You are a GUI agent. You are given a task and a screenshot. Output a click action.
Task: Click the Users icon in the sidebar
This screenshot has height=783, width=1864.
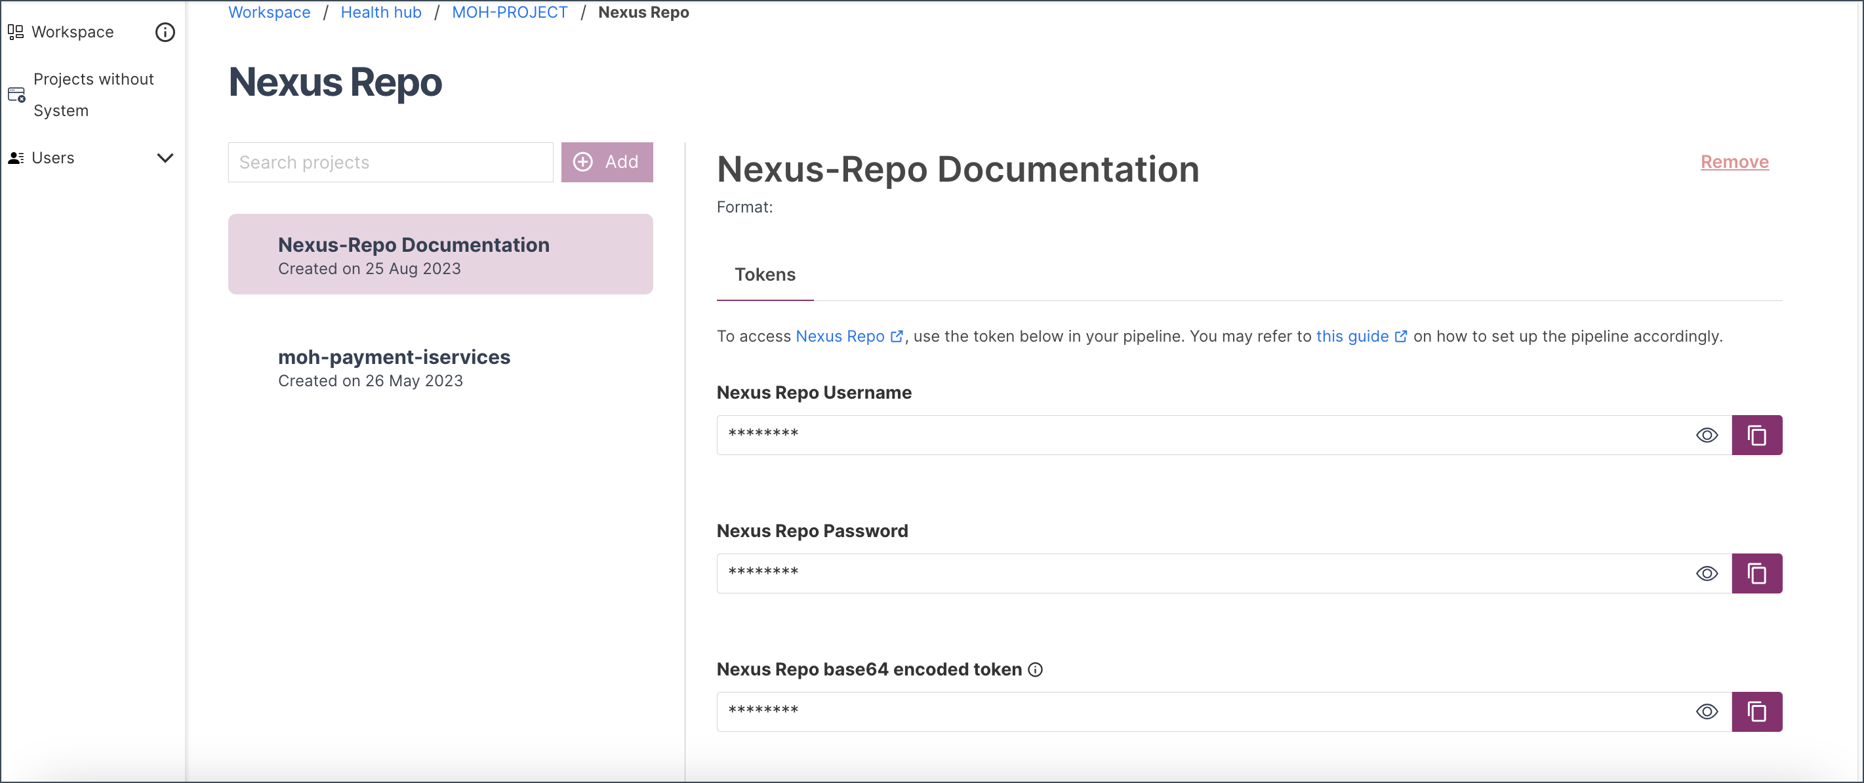tap(15, 157)
